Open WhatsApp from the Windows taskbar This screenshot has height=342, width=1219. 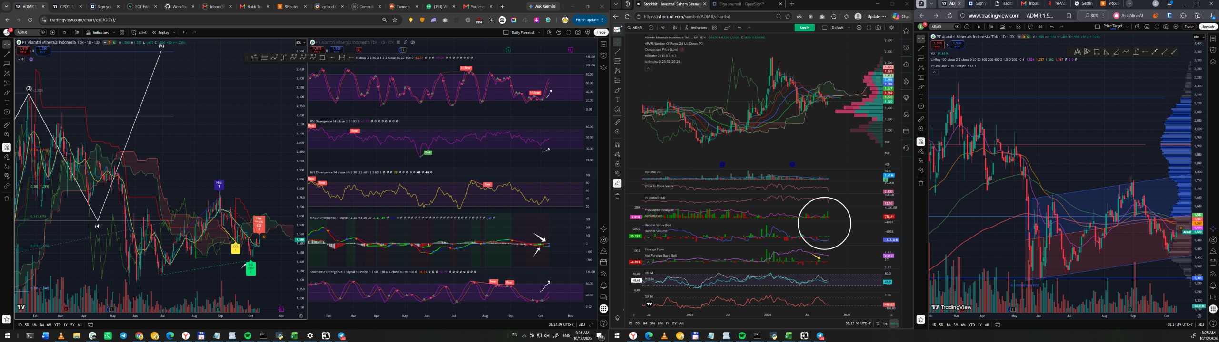tap(108, 336)
